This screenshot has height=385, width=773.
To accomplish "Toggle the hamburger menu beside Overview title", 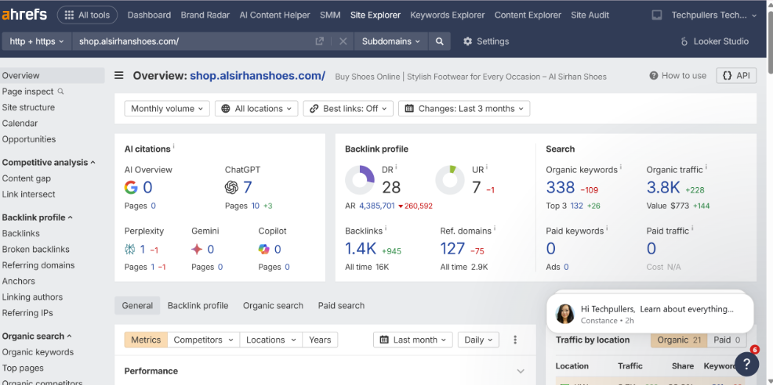I will coord(119,75).
